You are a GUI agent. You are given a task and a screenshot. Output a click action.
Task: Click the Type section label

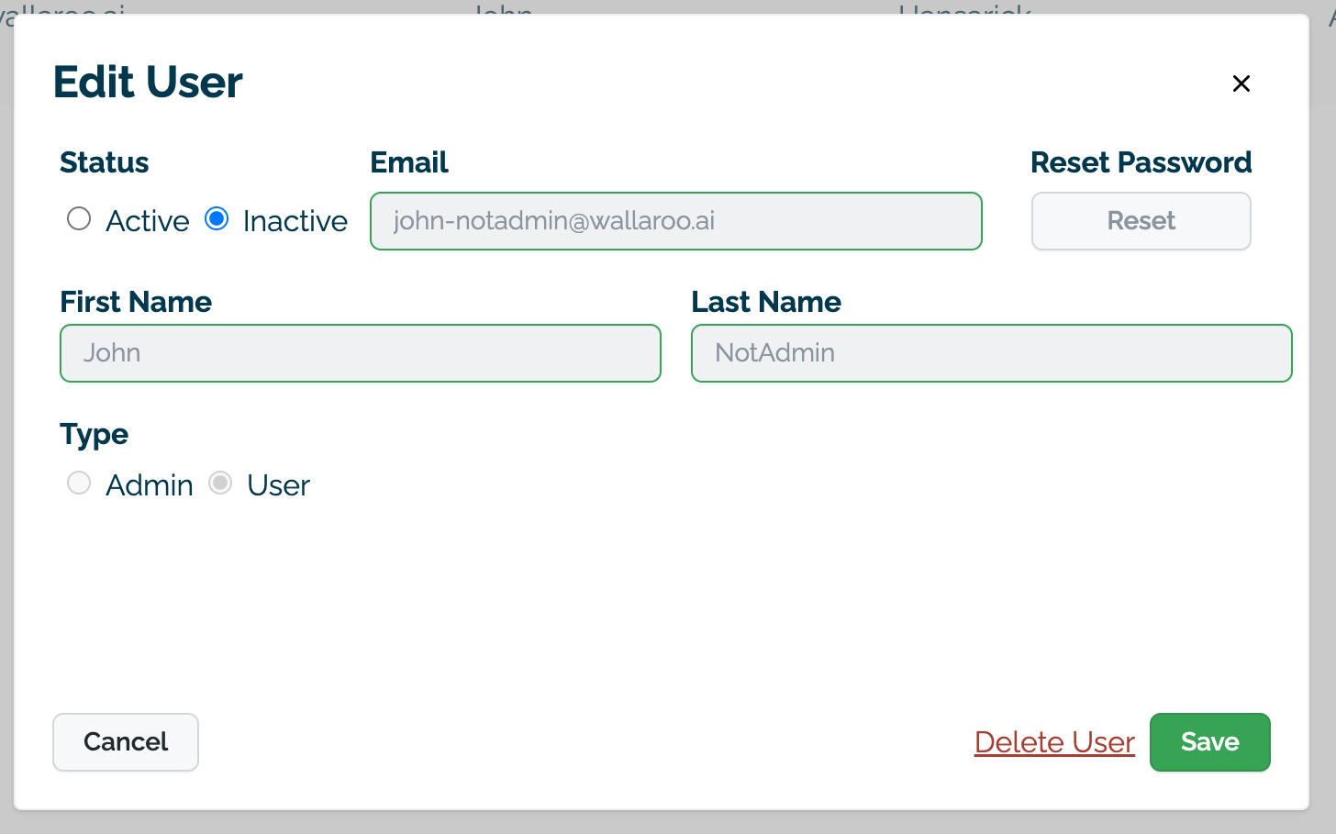[x=95, y=434]
